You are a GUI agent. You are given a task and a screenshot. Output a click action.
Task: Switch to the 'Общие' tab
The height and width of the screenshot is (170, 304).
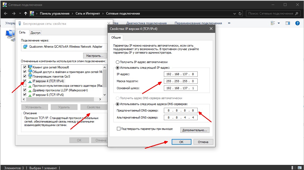tap(116, 37)
